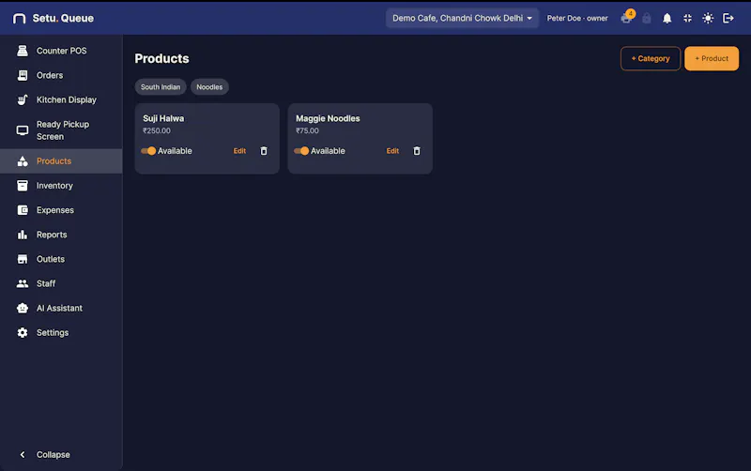Click the Counter POS register icon
Viewport: 751px width, 471px height.
23,51
